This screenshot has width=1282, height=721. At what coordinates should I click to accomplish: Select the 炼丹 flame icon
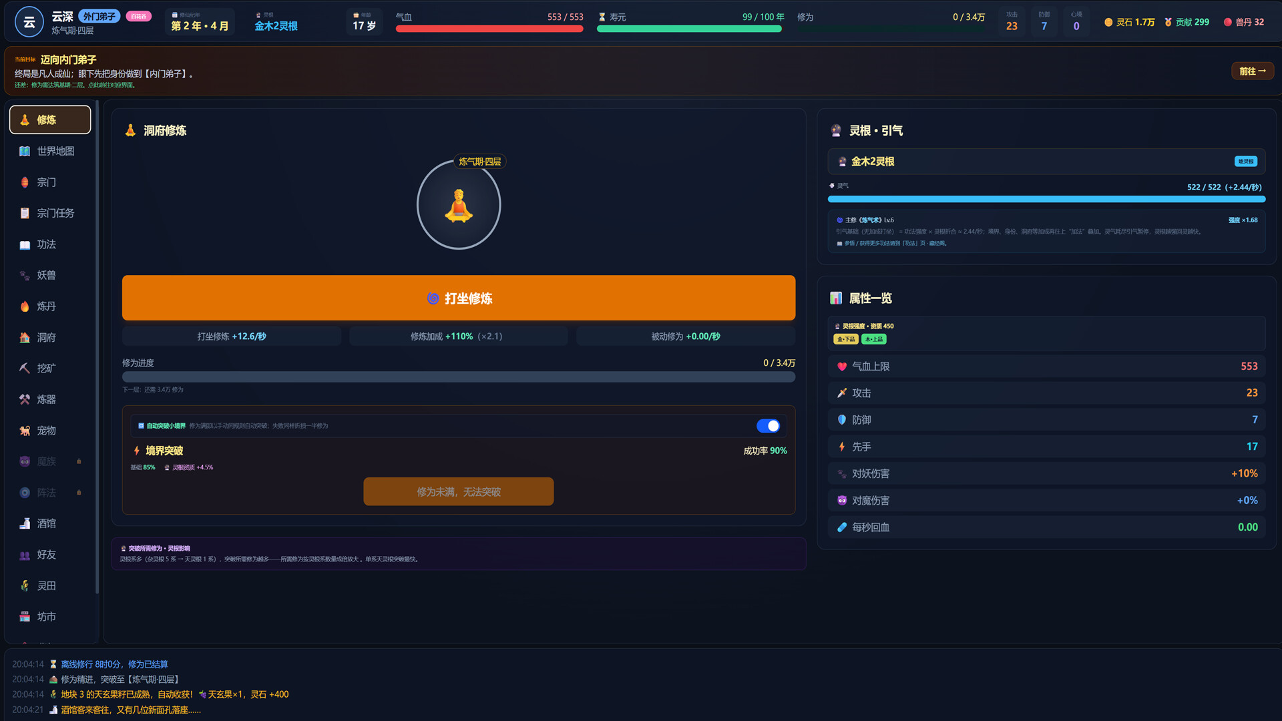click(25, 306)
